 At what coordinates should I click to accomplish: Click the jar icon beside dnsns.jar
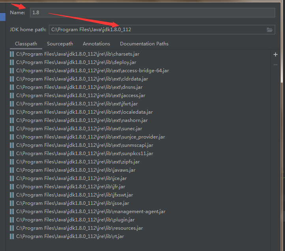pyautogui.click(x=12, y=87)
